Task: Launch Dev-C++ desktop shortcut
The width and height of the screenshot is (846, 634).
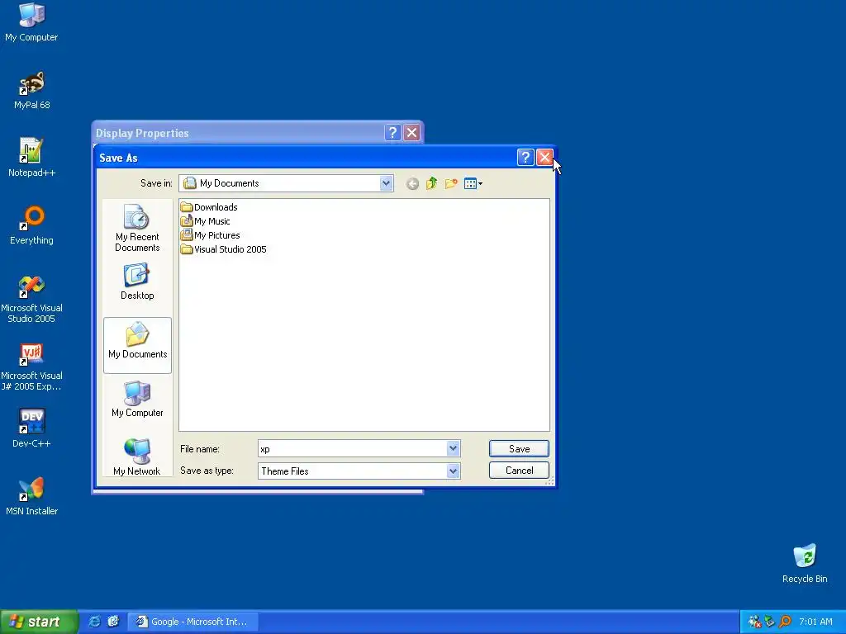Action: [31, 428]
